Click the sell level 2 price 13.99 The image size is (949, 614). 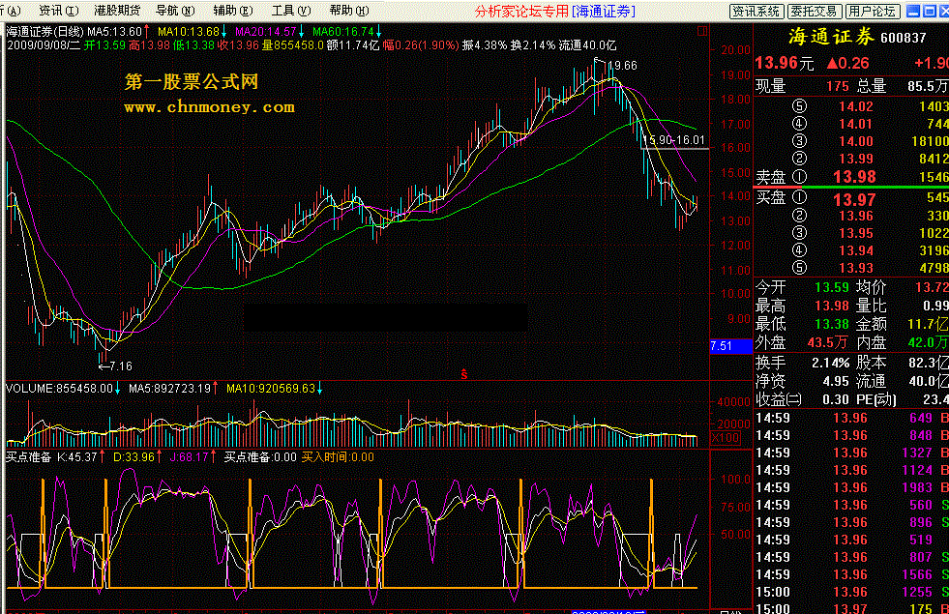pos(856,159)
